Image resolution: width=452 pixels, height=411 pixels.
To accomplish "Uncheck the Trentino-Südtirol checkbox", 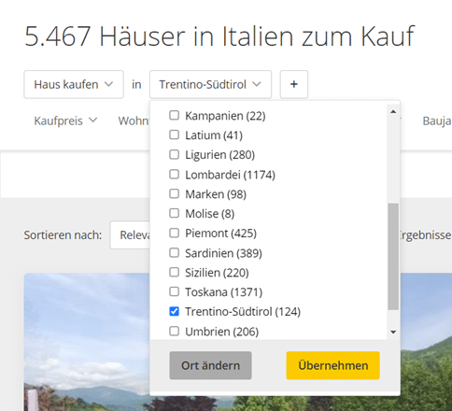I will click(x=174, y=311).
